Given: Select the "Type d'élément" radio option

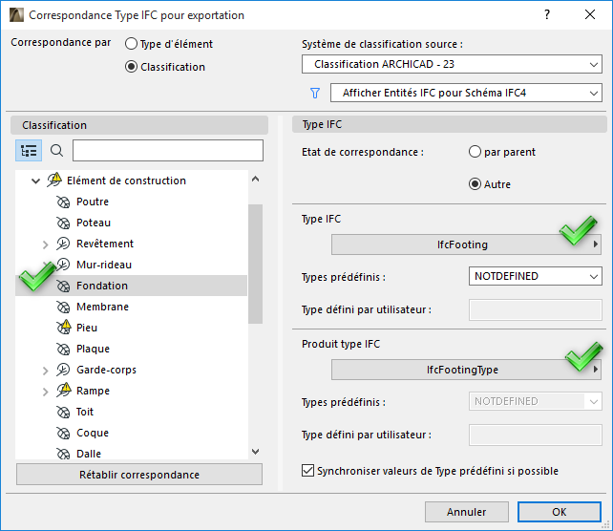Looking at the screenshot, I should point(132,44).
